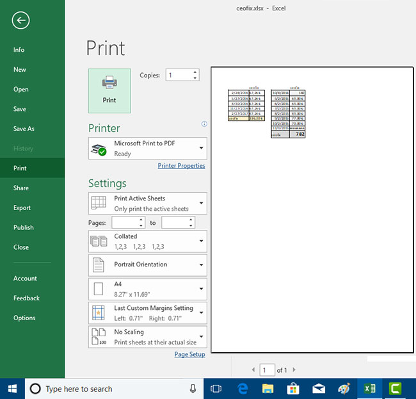Open the Page Setup link

[189, 354]
